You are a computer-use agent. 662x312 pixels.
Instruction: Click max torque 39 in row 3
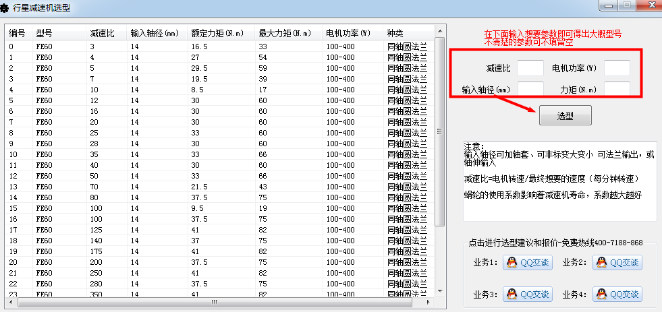tap(263, 79)
